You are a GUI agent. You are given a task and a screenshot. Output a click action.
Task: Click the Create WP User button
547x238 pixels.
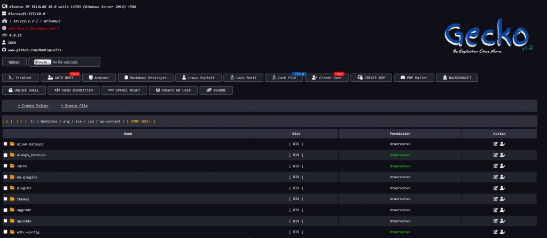click(x=173, y=90)
